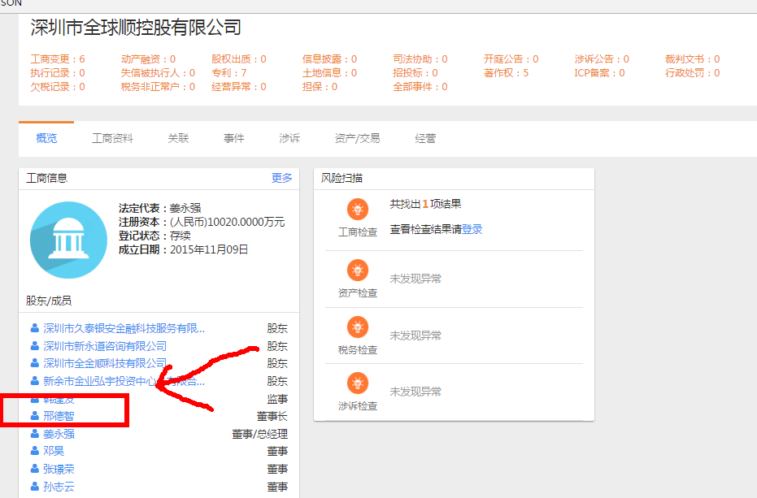The height and width of the screenshot is (498, 757).
Task: Click 开庭公告：0 statistic
Action: click(x=511, y=58)
